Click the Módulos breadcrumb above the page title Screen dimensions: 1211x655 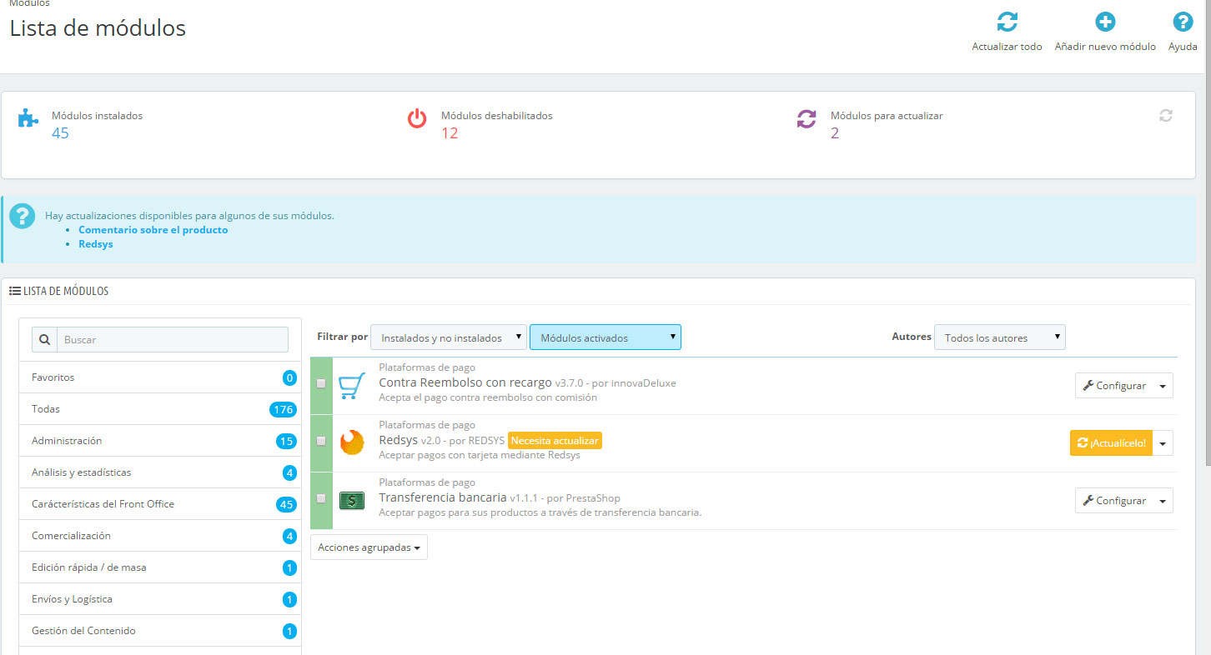[x=29, y=3]
